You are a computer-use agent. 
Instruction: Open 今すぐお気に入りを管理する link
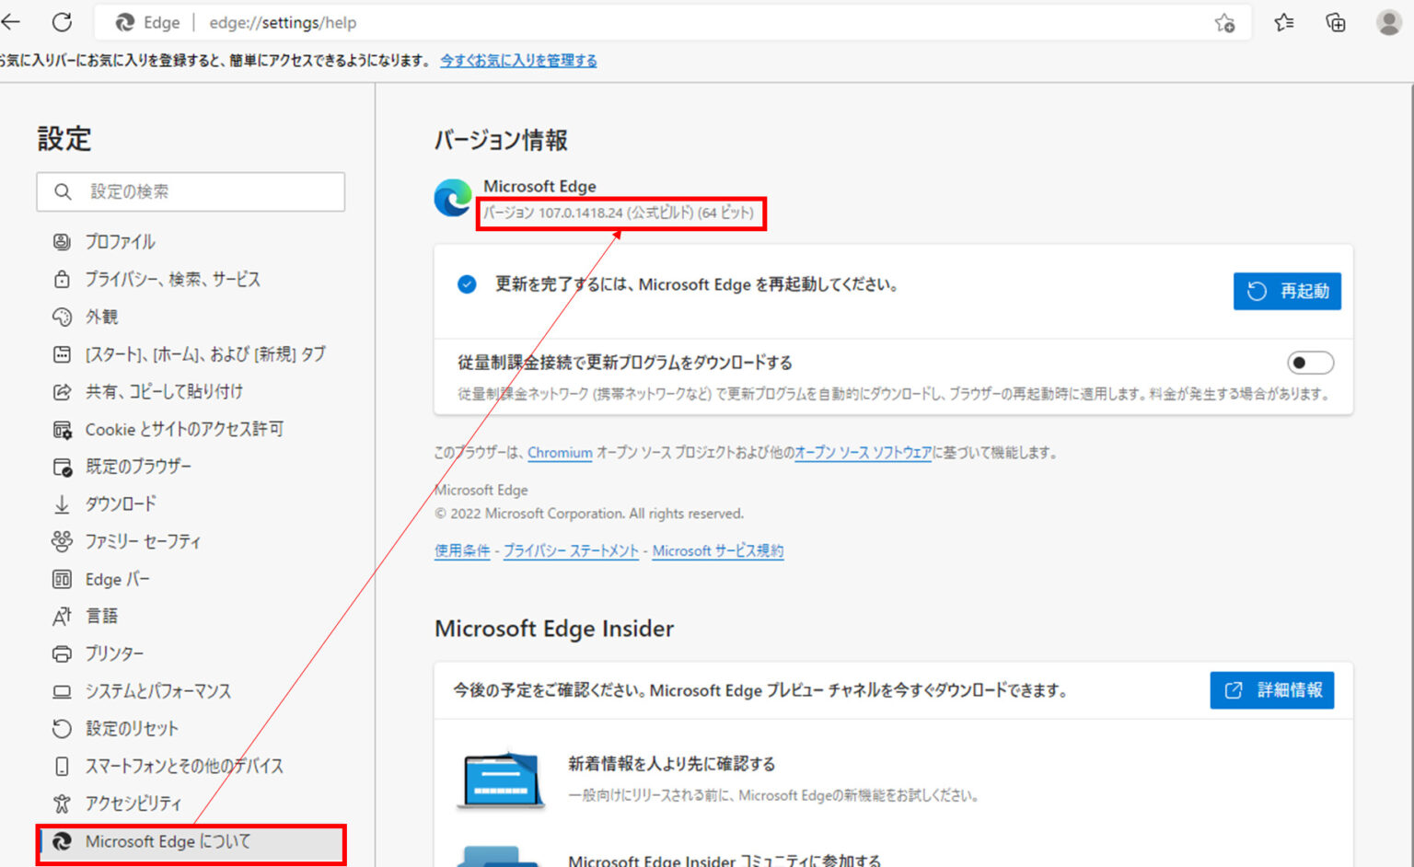518,60
